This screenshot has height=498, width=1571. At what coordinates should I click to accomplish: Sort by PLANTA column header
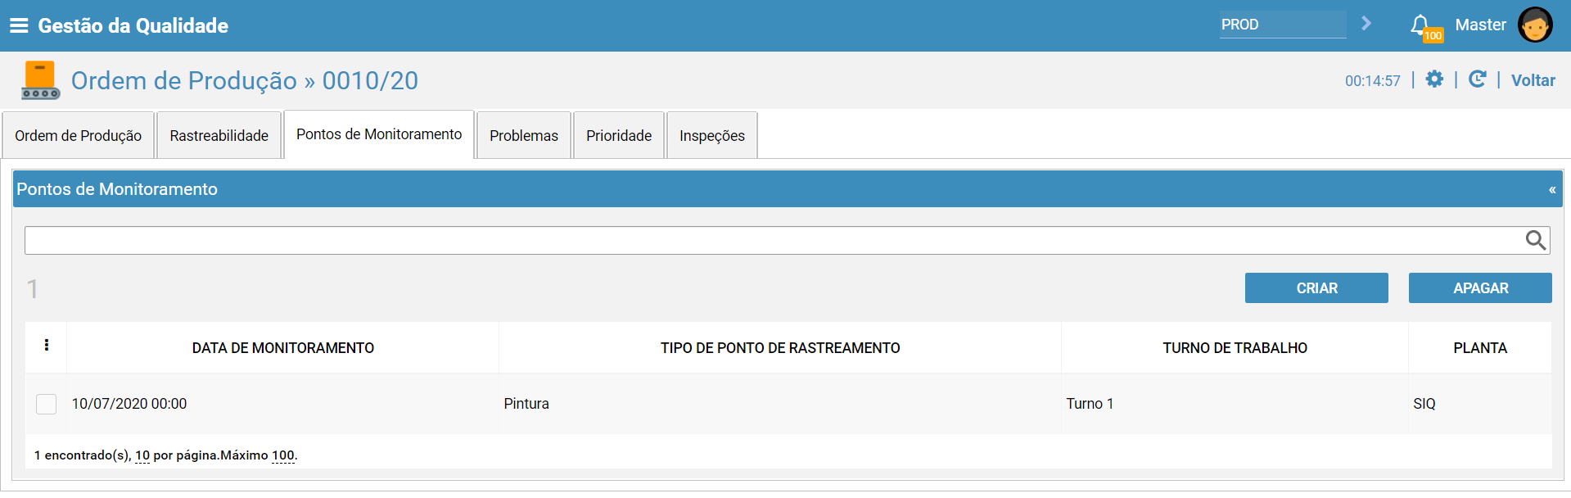coord(1480,348)
